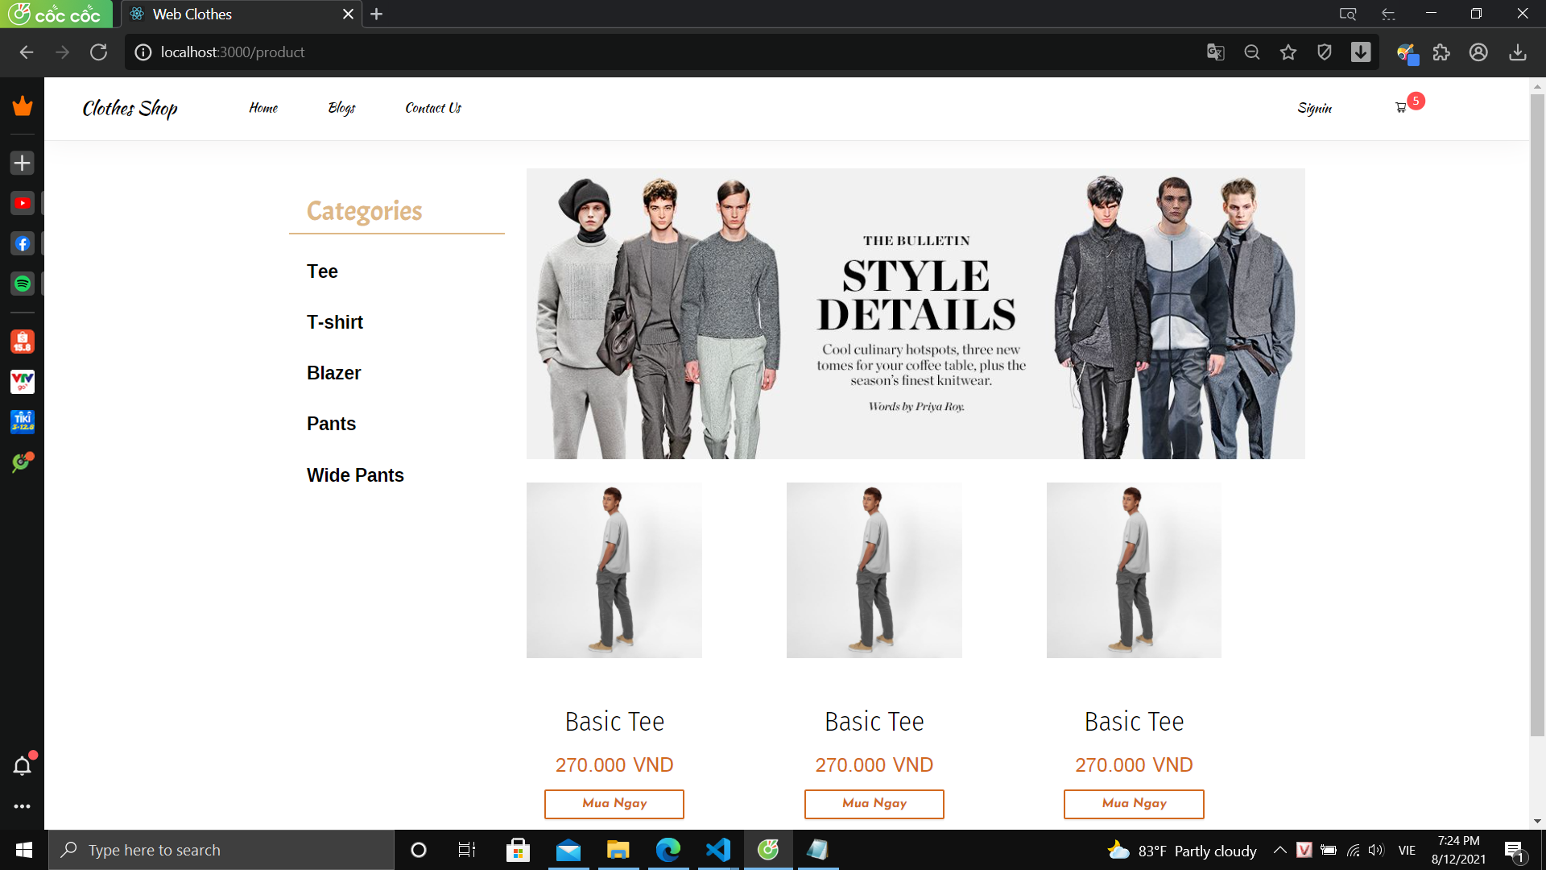Click the Windows search box
The height and width of the screenshot is (870, 1546).
221,850
